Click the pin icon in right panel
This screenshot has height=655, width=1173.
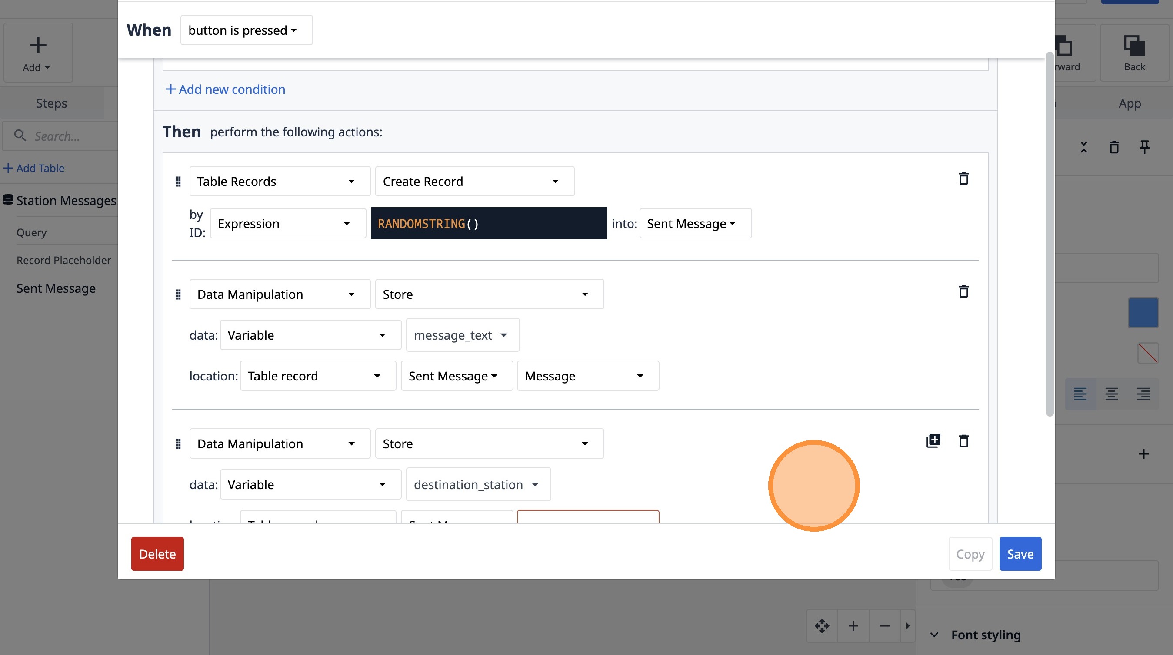tap(1144, 147)
